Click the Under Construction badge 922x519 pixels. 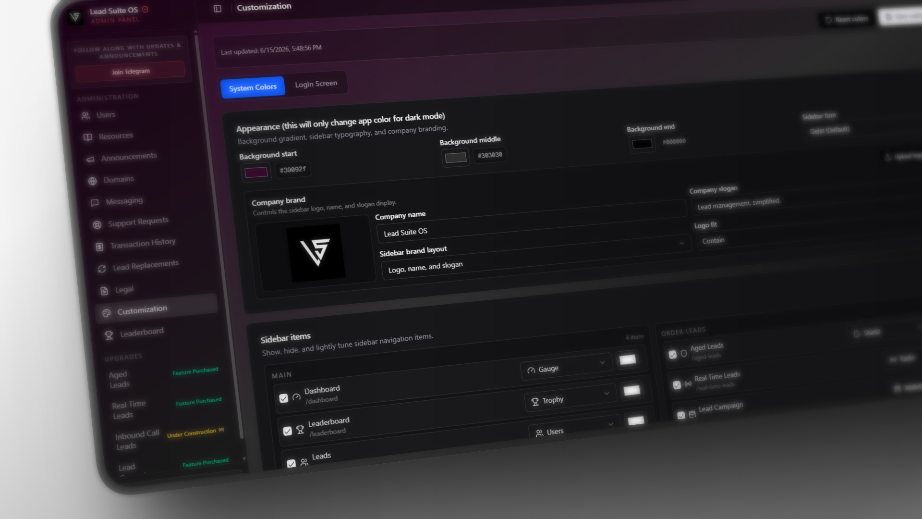point(195,432)
